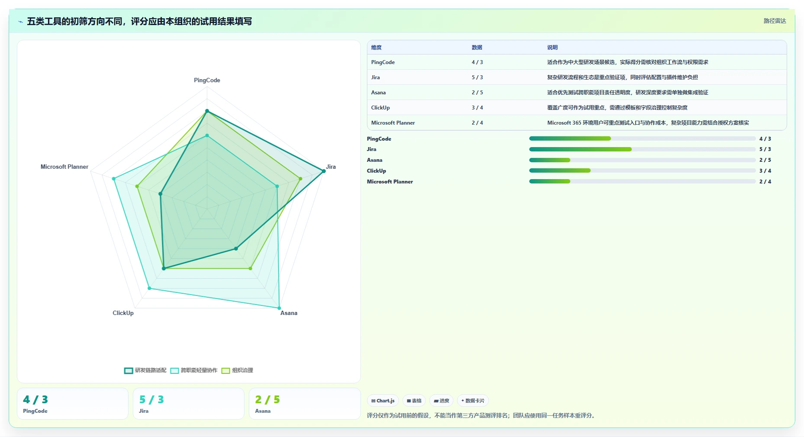Click the 数据卡片 chip
804x437 pixels.
(473, 401)
